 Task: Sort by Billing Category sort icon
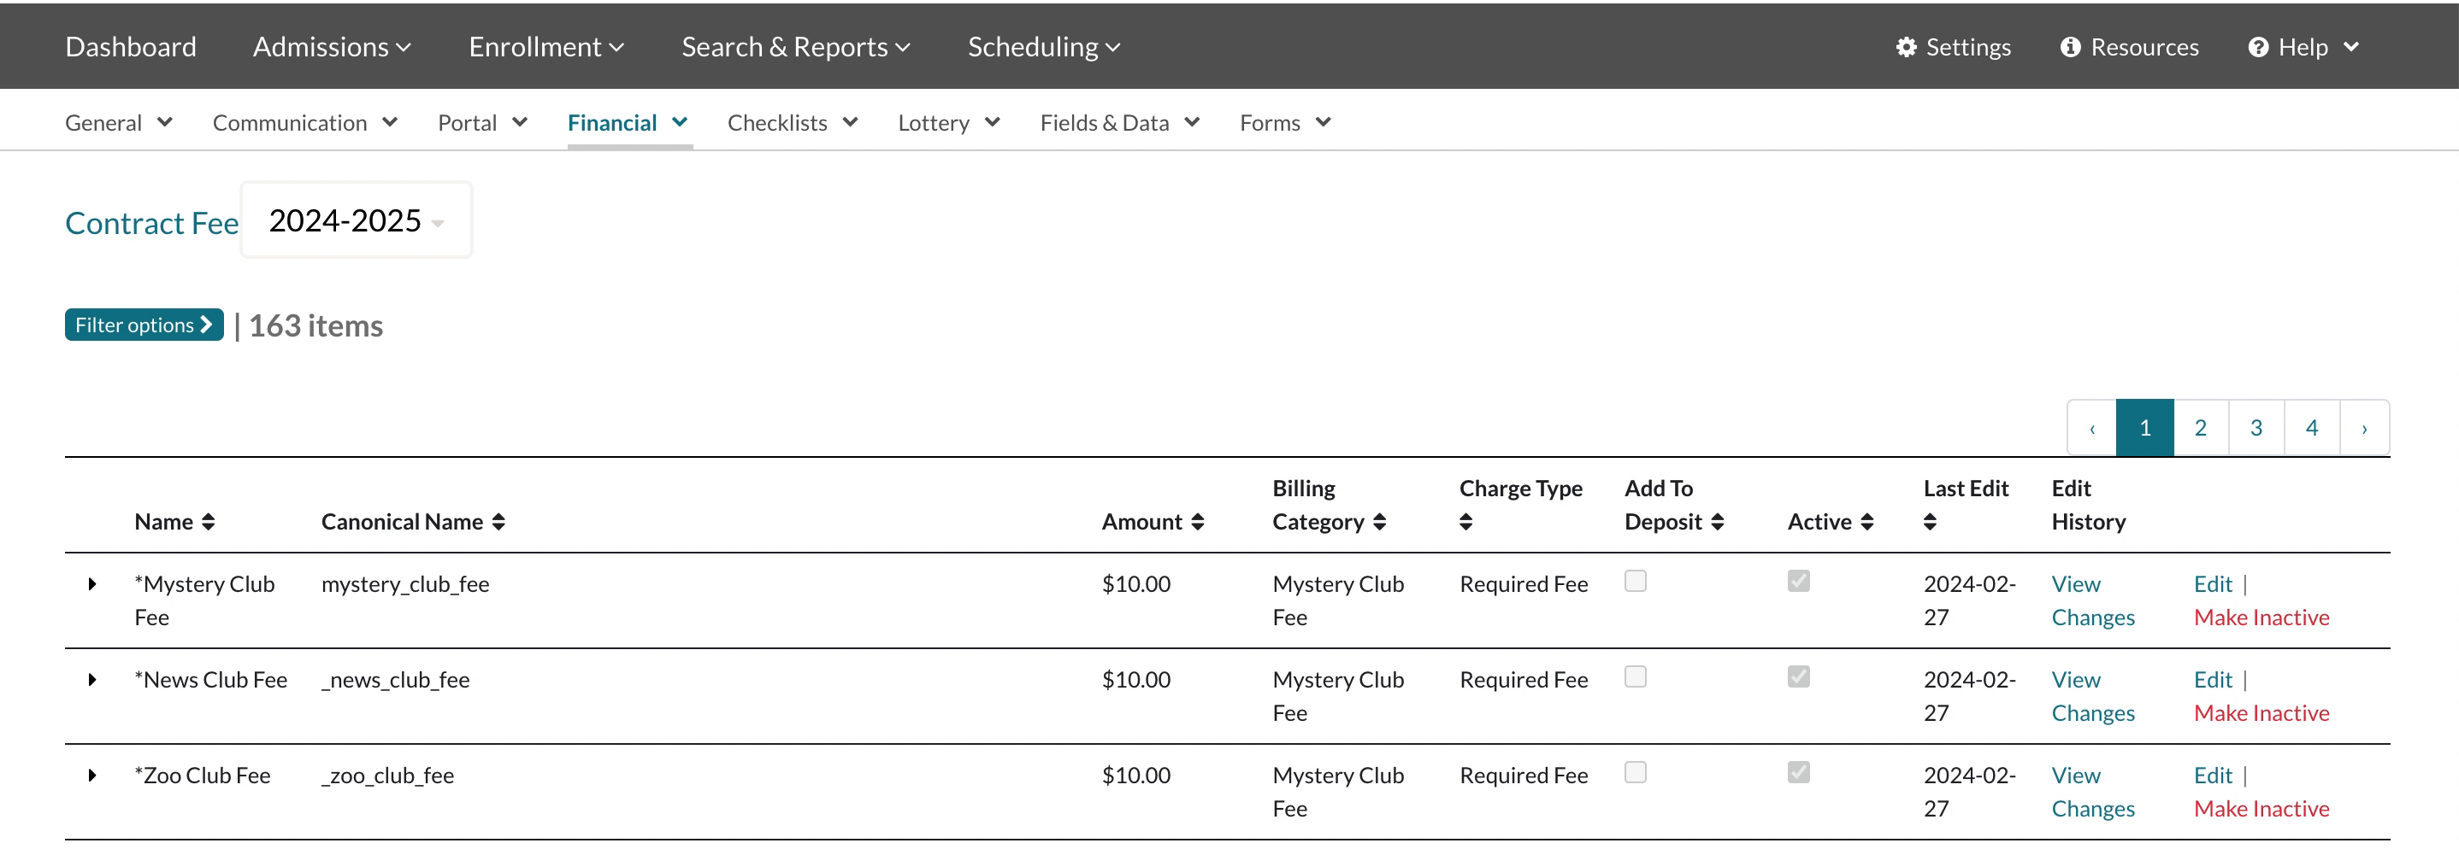click(x=1378, y=522)
